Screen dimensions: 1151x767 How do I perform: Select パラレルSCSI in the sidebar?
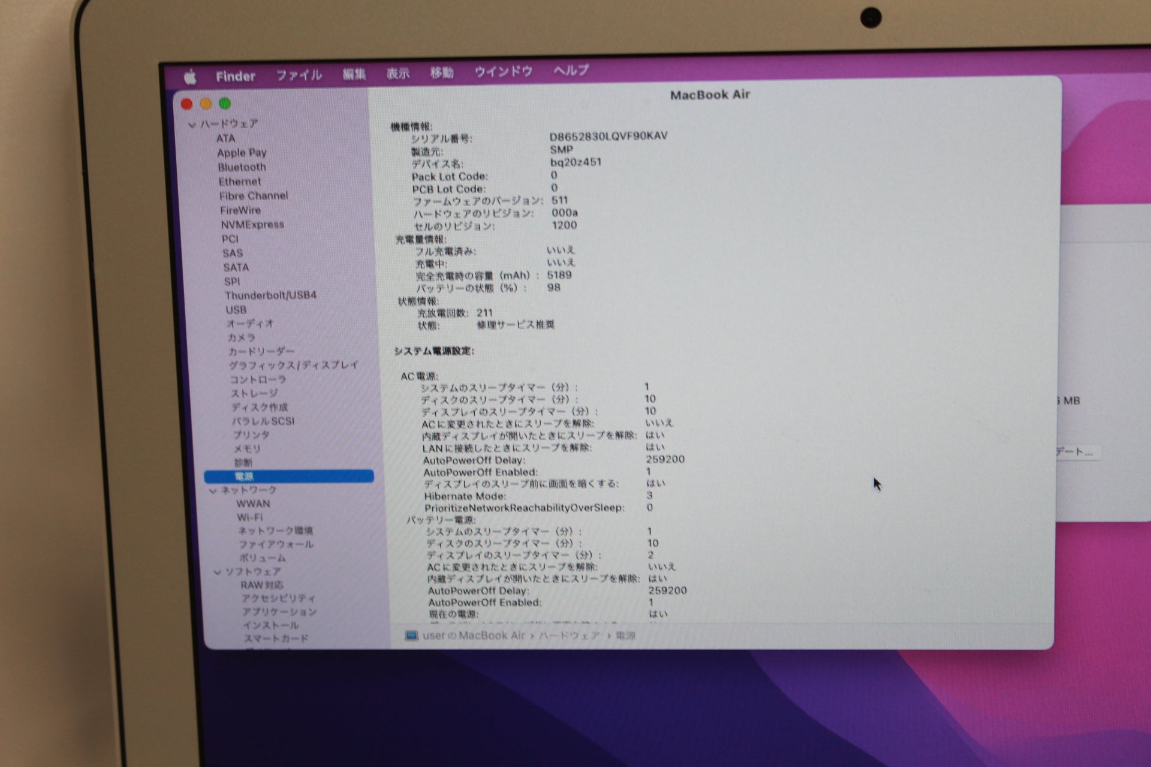[263, 421]
